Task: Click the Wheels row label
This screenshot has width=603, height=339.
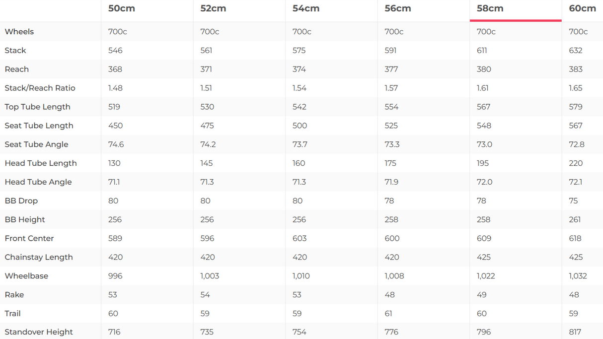Action: (19, 32)
